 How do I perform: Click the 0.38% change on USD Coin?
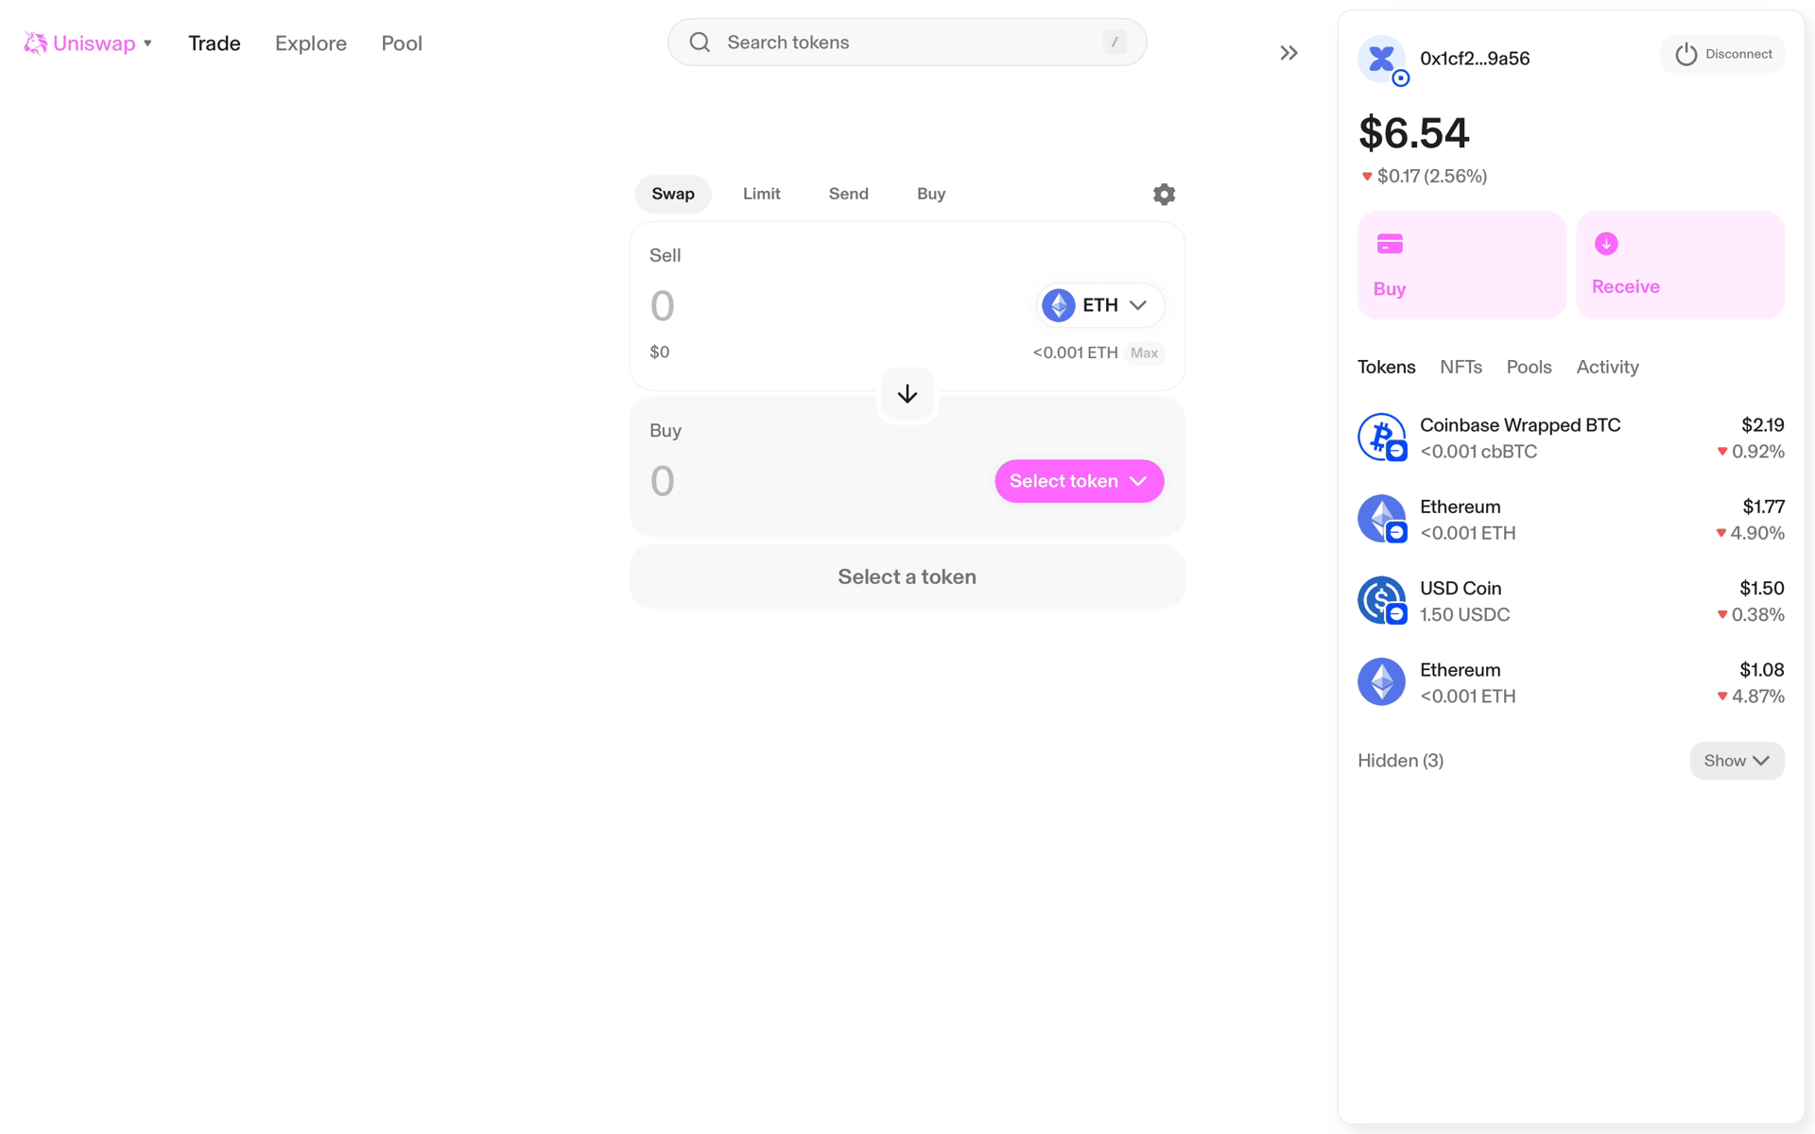[1757, 614]
